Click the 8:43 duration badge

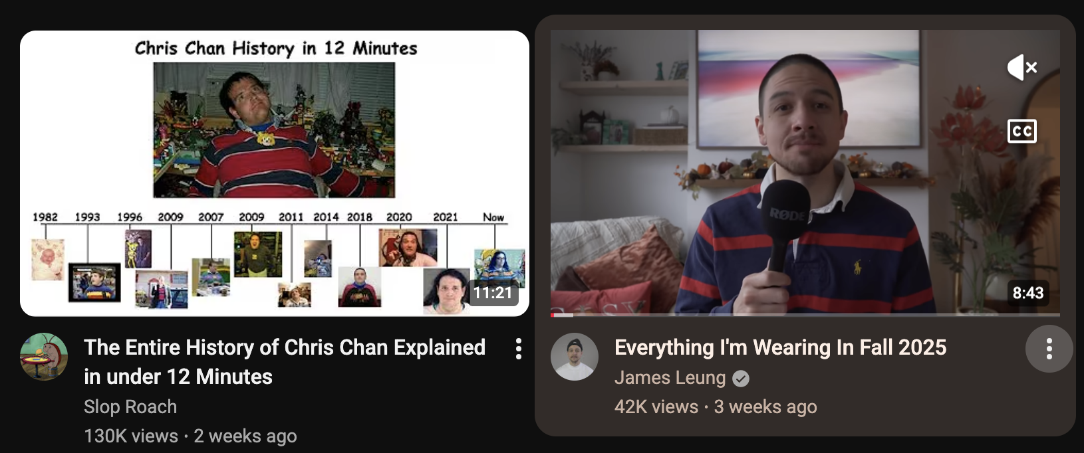(x=1028, y=293)
